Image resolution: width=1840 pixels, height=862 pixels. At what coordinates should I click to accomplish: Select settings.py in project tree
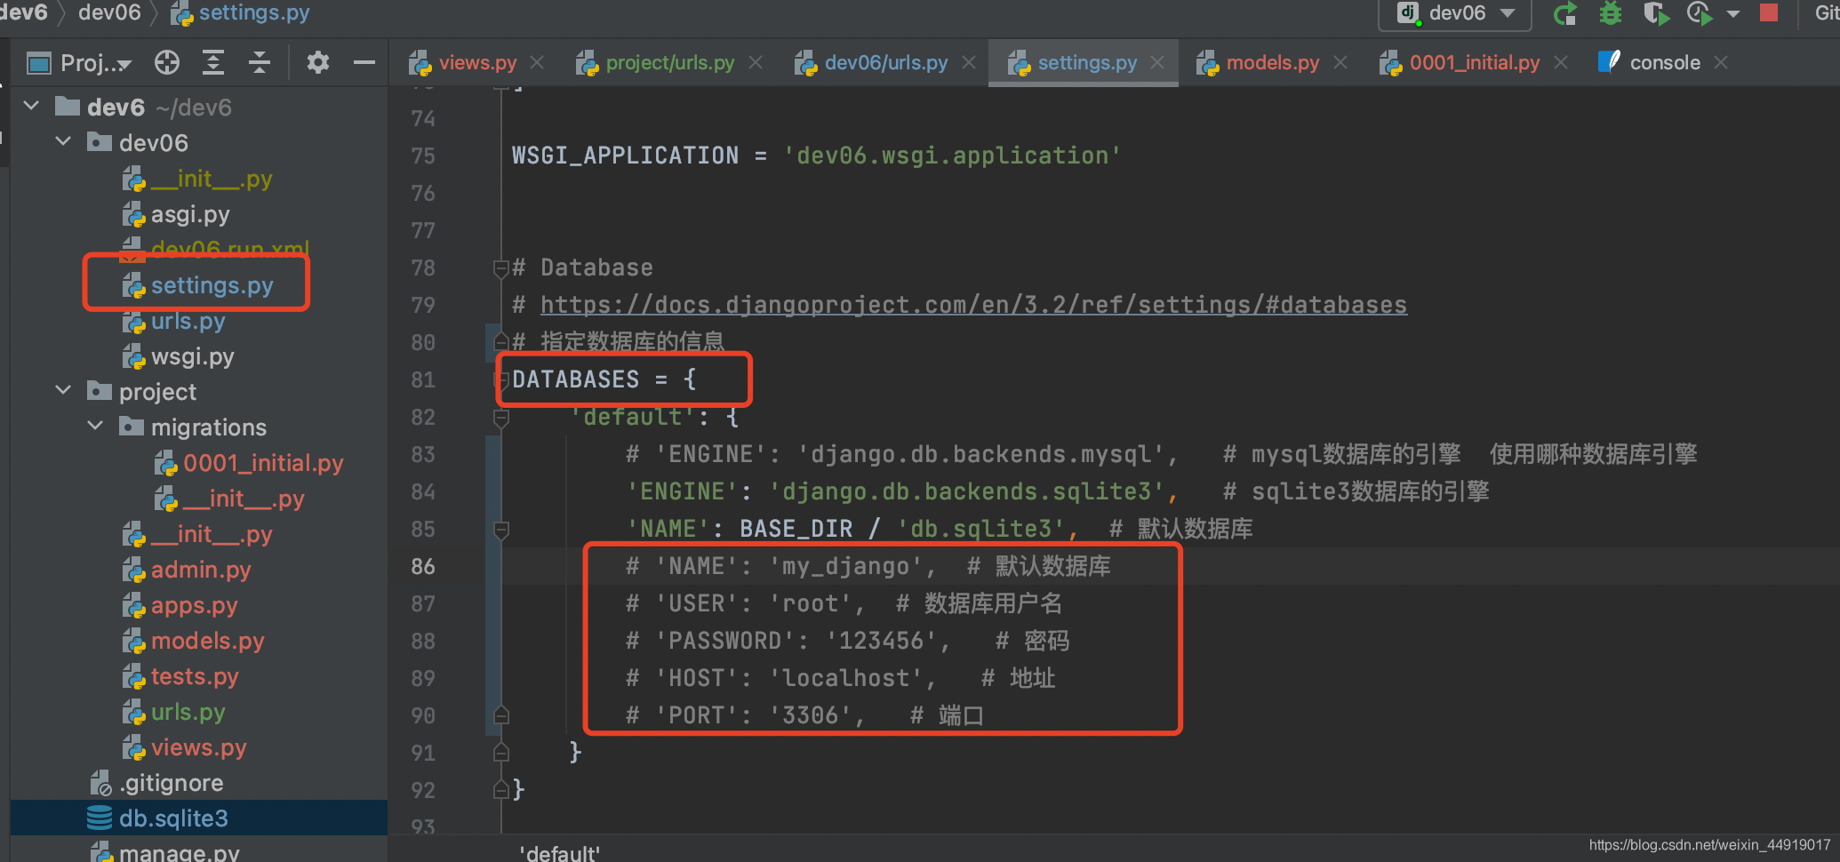point(212,285)
